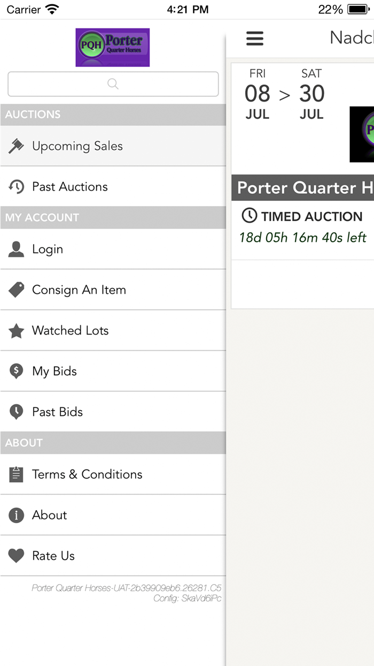Open the Porter Quarter Horses auction title bar

coord(302,188)
